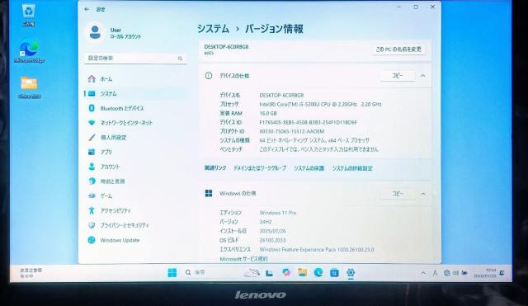
Task: Click the デバイス ID value
Action: tap(308, 123)
